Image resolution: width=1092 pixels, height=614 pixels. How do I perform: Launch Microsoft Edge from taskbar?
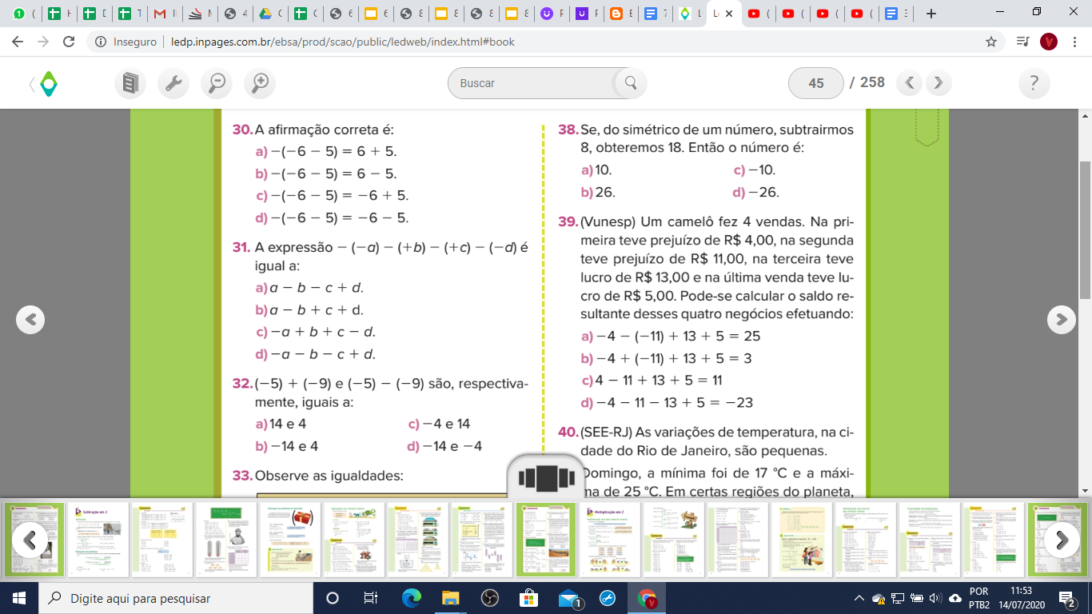[412, 598]
